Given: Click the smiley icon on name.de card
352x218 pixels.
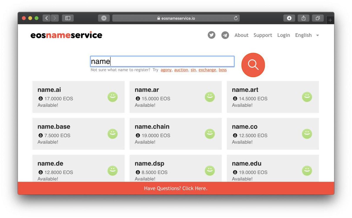Looking at the screenshot, I should 113,171.
